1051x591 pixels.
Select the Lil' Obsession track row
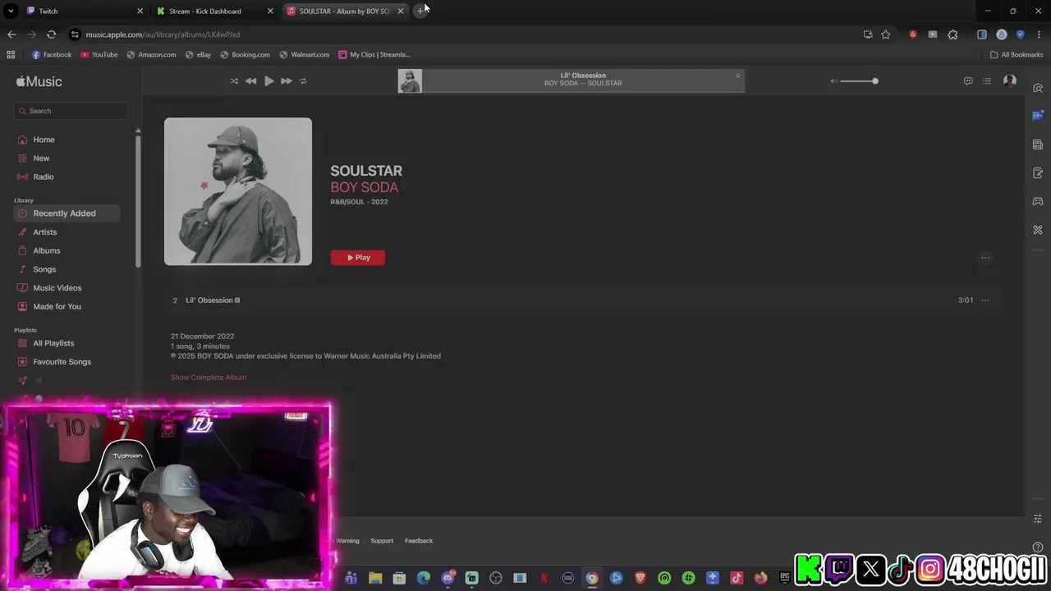[x=581, y=300]
